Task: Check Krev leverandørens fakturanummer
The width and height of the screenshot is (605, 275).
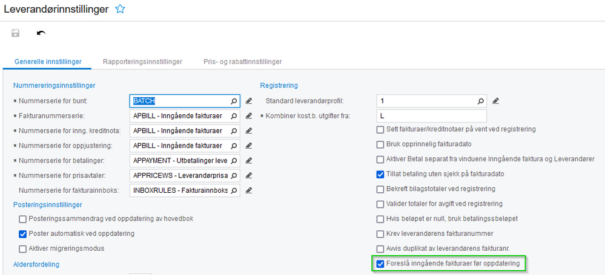Action: pos(380,234)
